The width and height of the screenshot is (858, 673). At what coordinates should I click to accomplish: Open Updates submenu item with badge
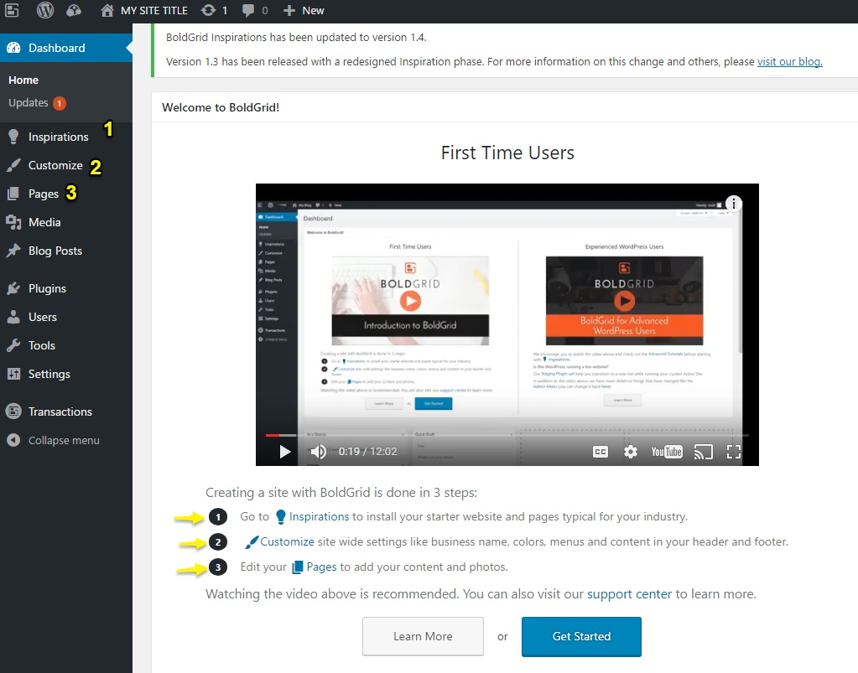pos(37,103)
